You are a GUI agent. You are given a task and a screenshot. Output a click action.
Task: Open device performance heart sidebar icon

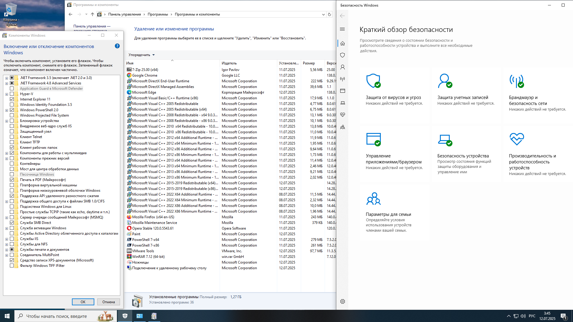coord(342,115)
